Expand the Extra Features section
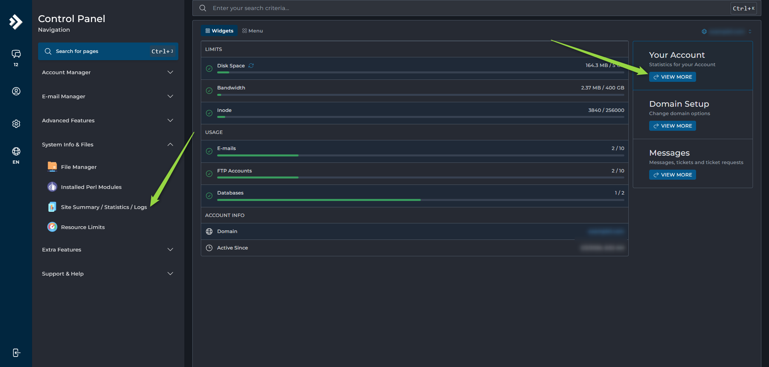 tap(108, 249)
